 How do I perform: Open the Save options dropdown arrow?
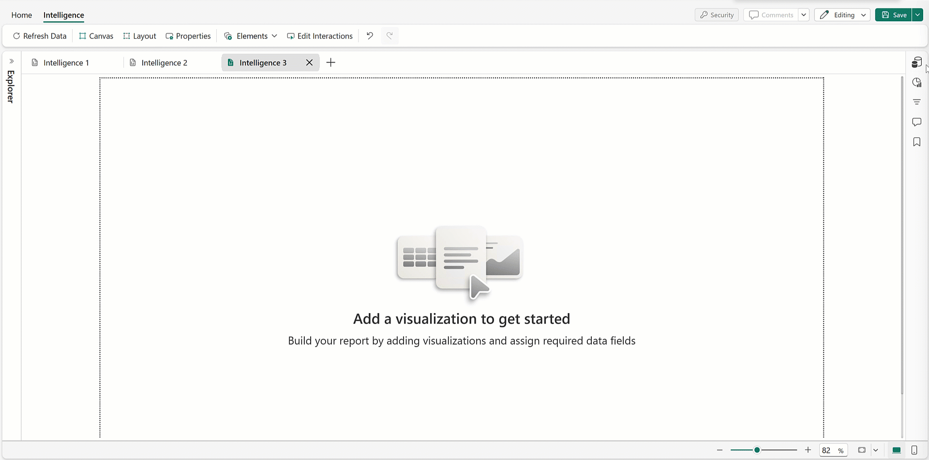point(917,15)
